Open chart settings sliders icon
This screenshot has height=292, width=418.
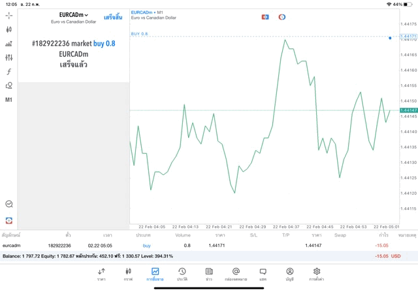click(8, 58)
